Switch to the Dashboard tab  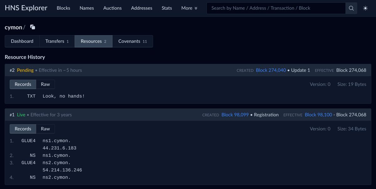click(x=22, y=41)
